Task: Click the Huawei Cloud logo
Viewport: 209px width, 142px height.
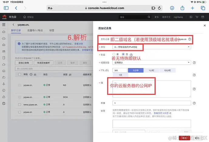Action: coord(4,17)
